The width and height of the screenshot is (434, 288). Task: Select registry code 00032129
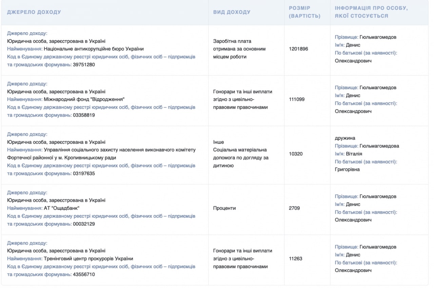pyautogui.click(x=84, y=224)
